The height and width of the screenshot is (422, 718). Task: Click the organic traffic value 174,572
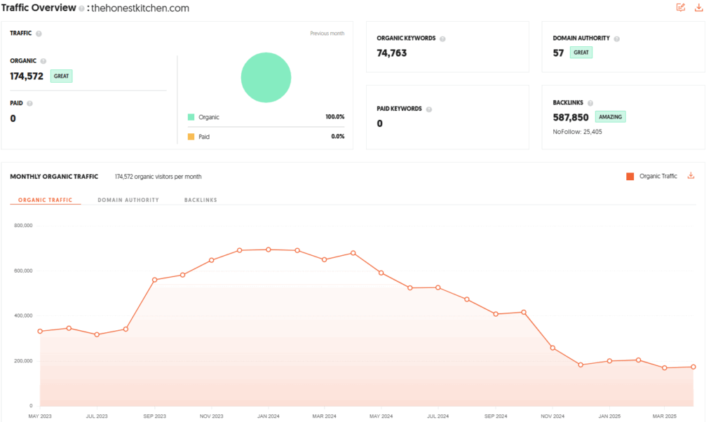point(27,76)
